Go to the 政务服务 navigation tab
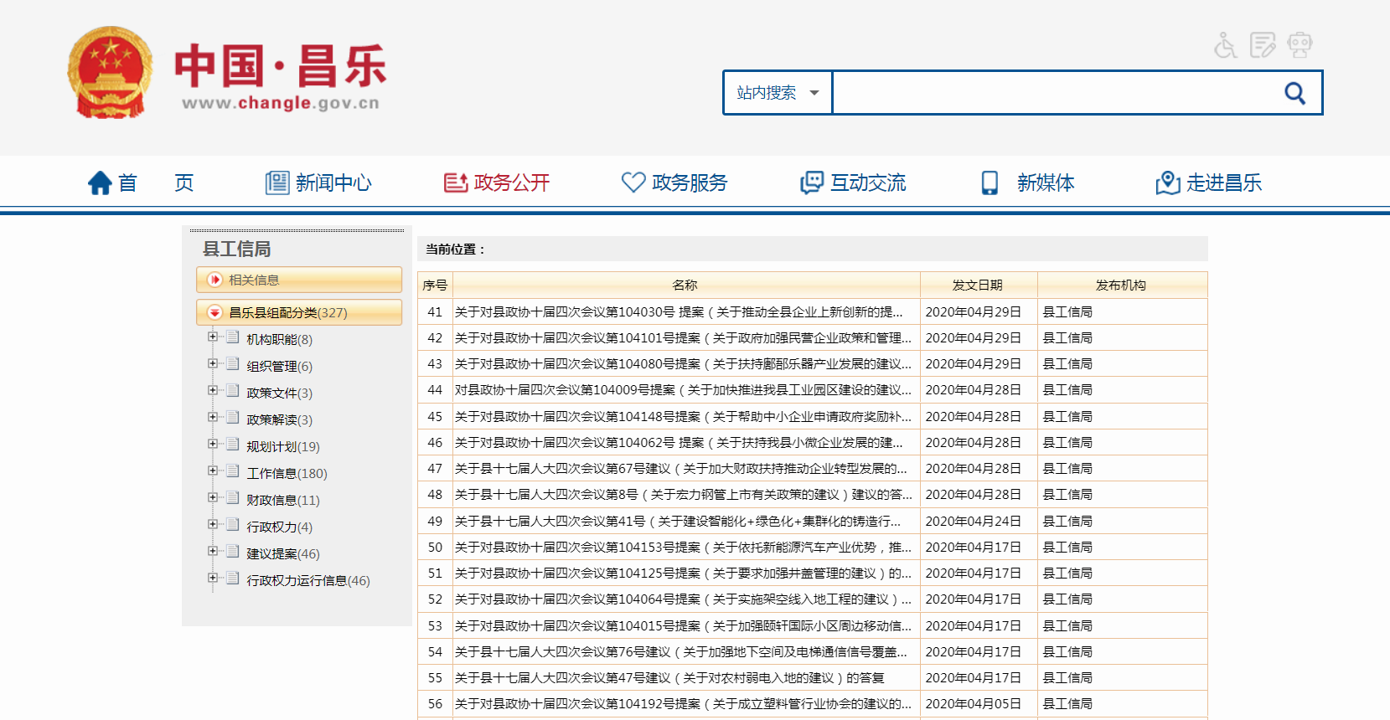This screenshot has height=720, width=1390. [674, 183]
